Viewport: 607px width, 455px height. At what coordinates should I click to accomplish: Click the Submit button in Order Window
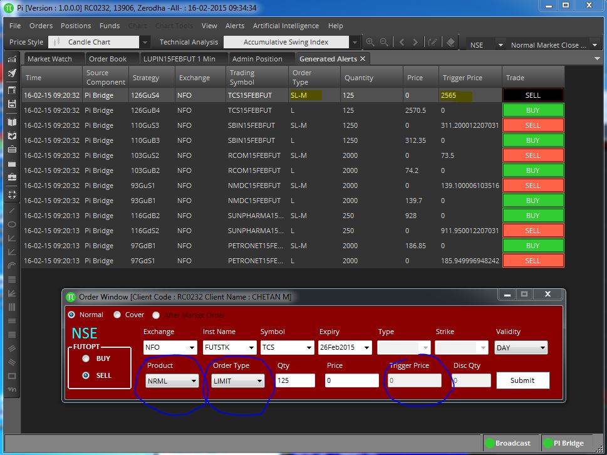tap(522, 380)
